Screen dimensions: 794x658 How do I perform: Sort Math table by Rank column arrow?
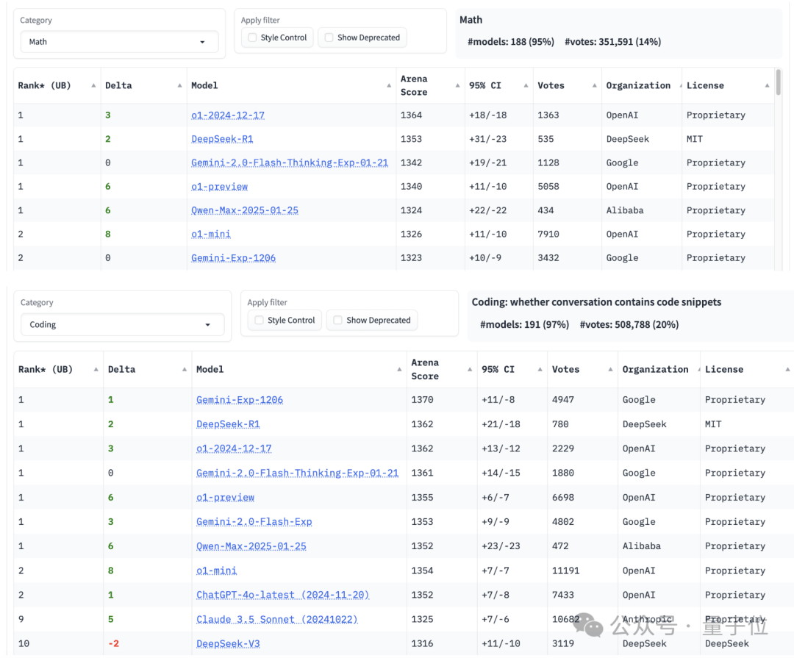[93, 85]
